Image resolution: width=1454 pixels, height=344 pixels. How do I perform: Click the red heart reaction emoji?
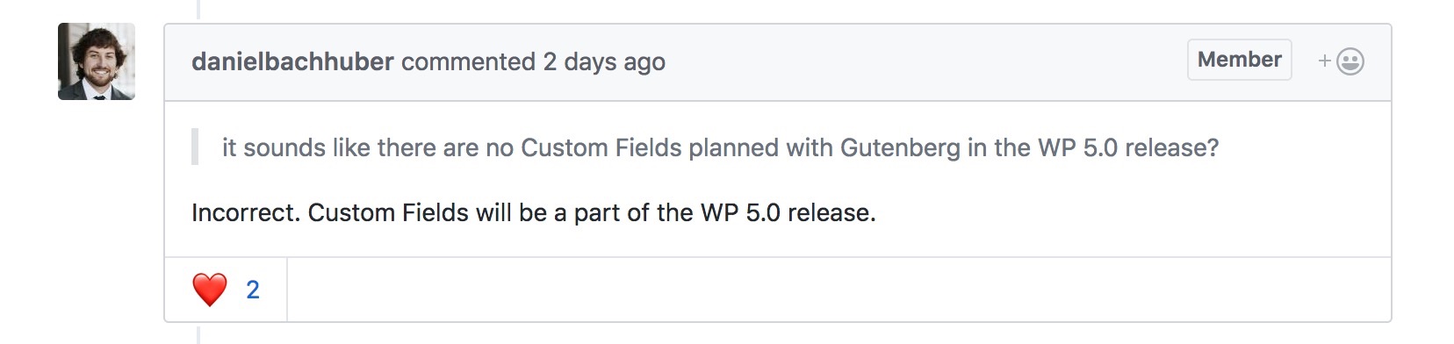(x=209, y=290)
